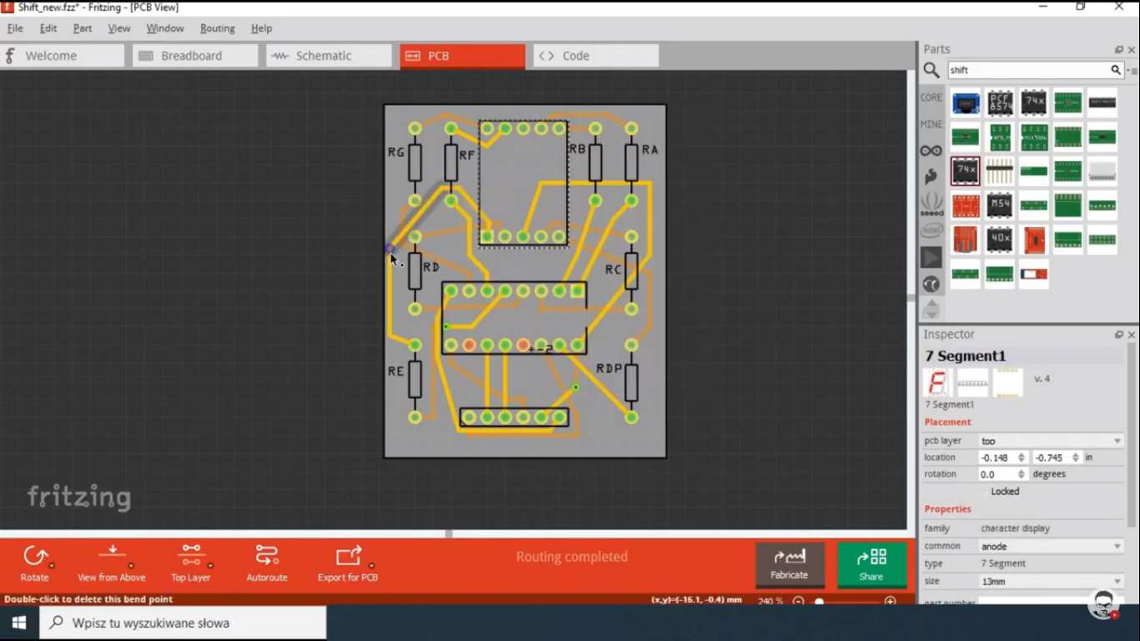Select the highlighted 74x shift register part

coord(966,171)
